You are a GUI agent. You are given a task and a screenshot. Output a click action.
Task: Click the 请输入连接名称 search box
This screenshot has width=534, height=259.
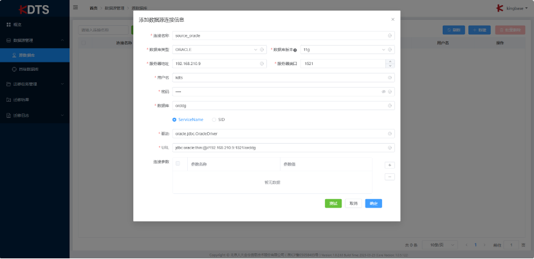coord(104,30)
